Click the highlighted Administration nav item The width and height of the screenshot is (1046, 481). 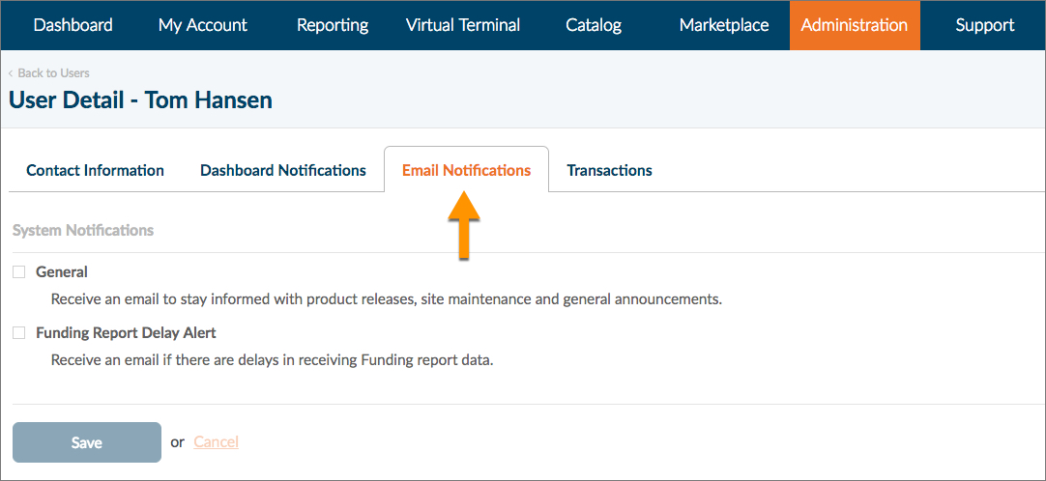pyautogui.click(x=855, y=25)
